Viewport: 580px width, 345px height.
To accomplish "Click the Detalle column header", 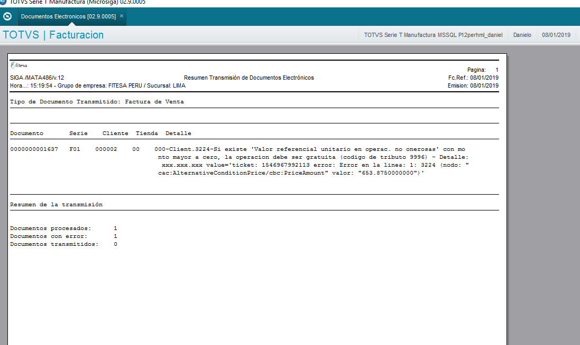I will (178, 133).
